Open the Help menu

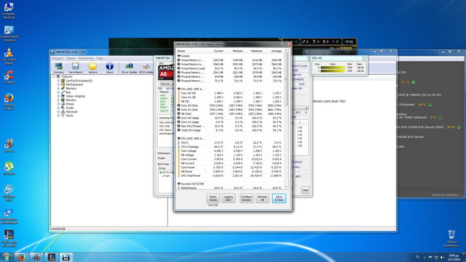99,58
